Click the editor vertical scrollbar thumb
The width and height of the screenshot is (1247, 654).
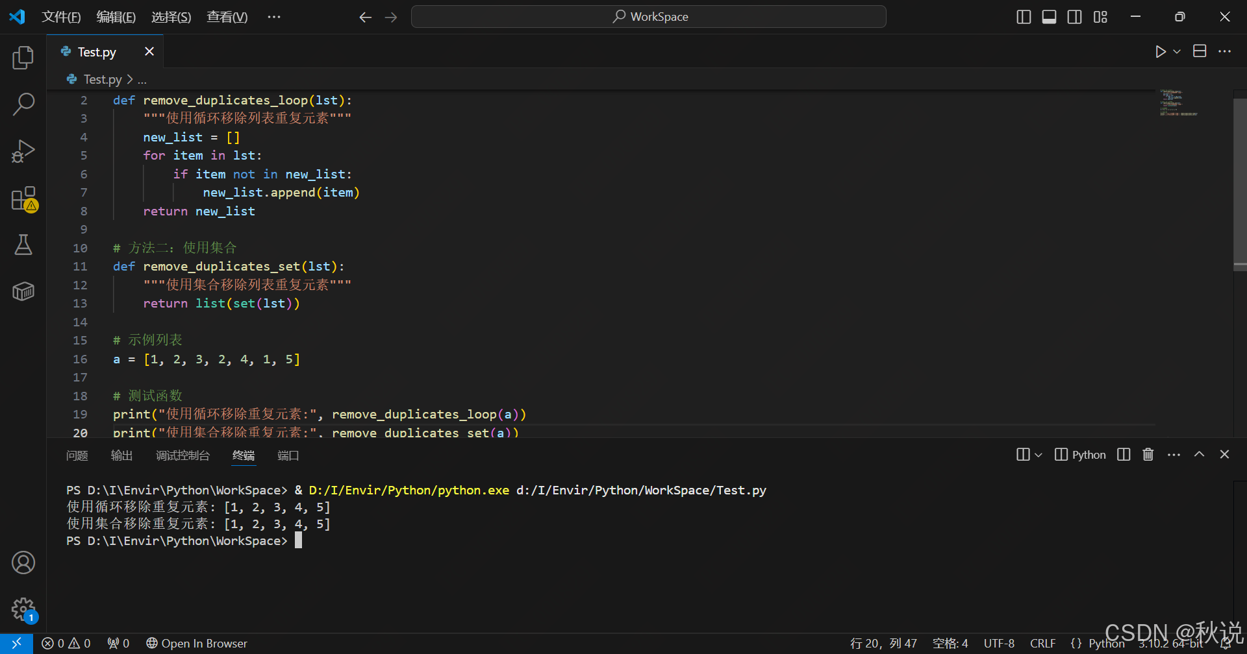(1240, 184)
